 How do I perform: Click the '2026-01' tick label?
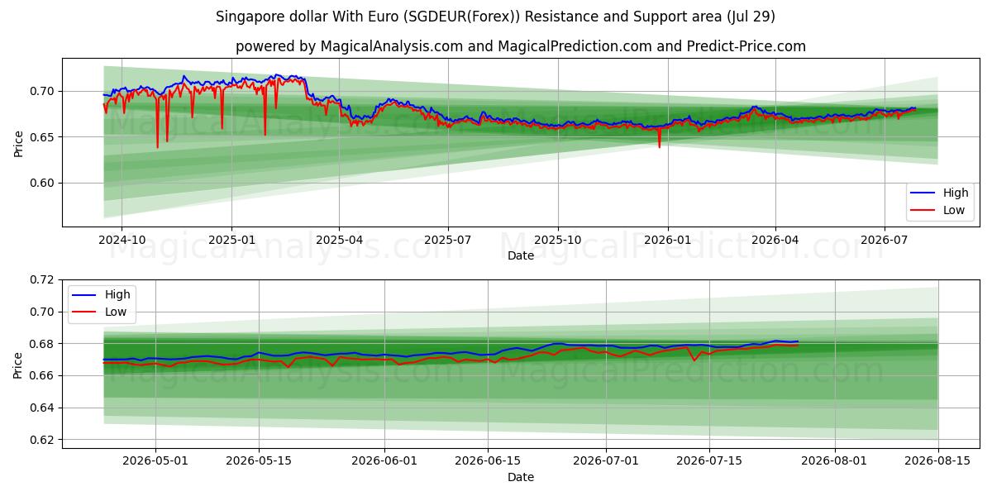click(x=667, y=240)
